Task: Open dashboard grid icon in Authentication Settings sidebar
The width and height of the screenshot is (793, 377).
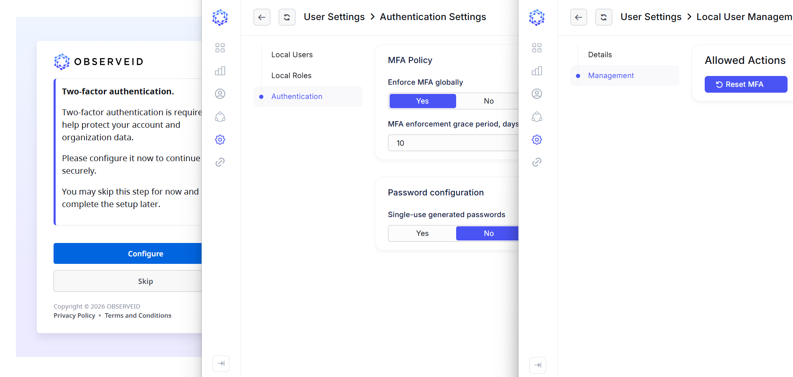Action: click(220, 48)
